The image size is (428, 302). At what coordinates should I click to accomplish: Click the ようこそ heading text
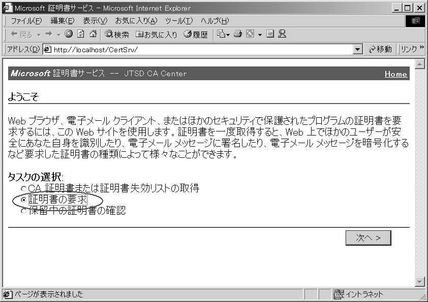click(x=23, y=97)
